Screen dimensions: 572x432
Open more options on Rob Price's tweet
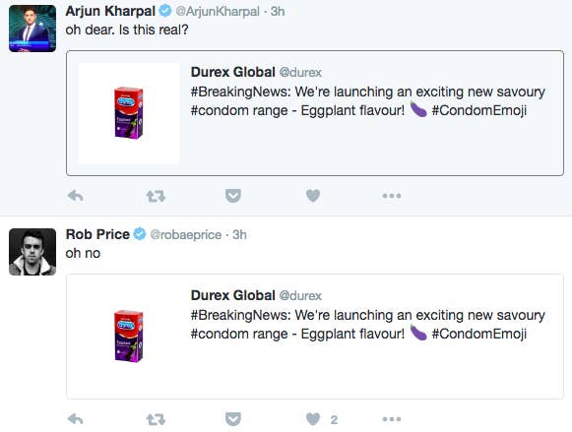tap(392, 419)
